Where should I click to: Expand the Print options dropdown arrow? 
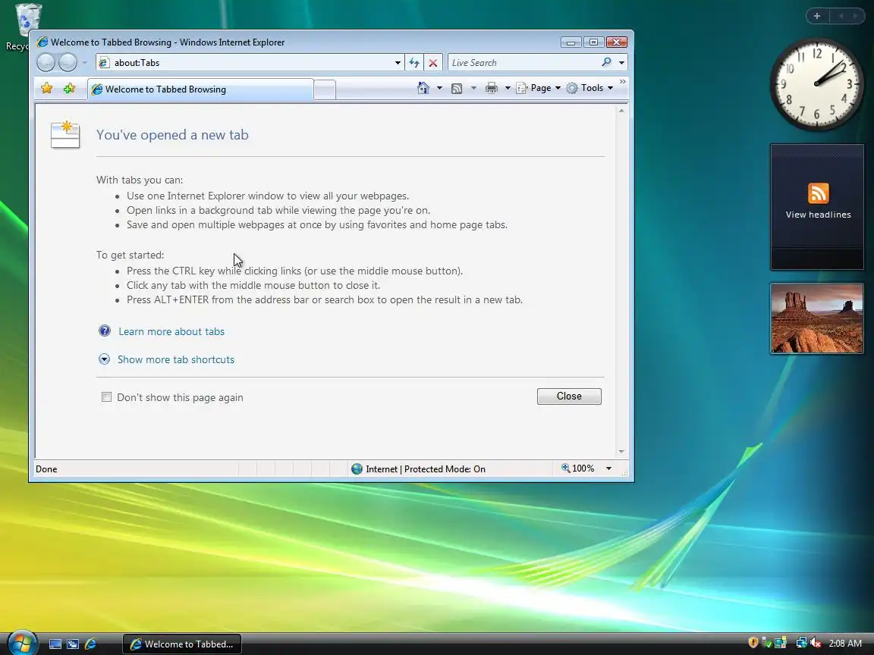(x=508, y=88)
